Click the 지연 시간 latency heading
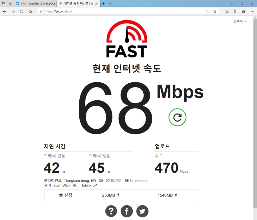 [x=55, y=146]
